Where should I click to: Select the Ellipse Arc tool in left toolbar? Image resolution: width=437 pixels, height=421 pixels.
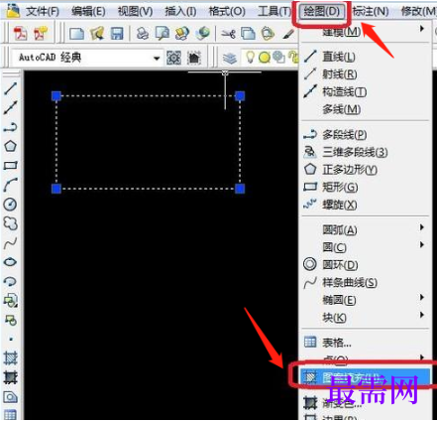(x=10, y=281)
